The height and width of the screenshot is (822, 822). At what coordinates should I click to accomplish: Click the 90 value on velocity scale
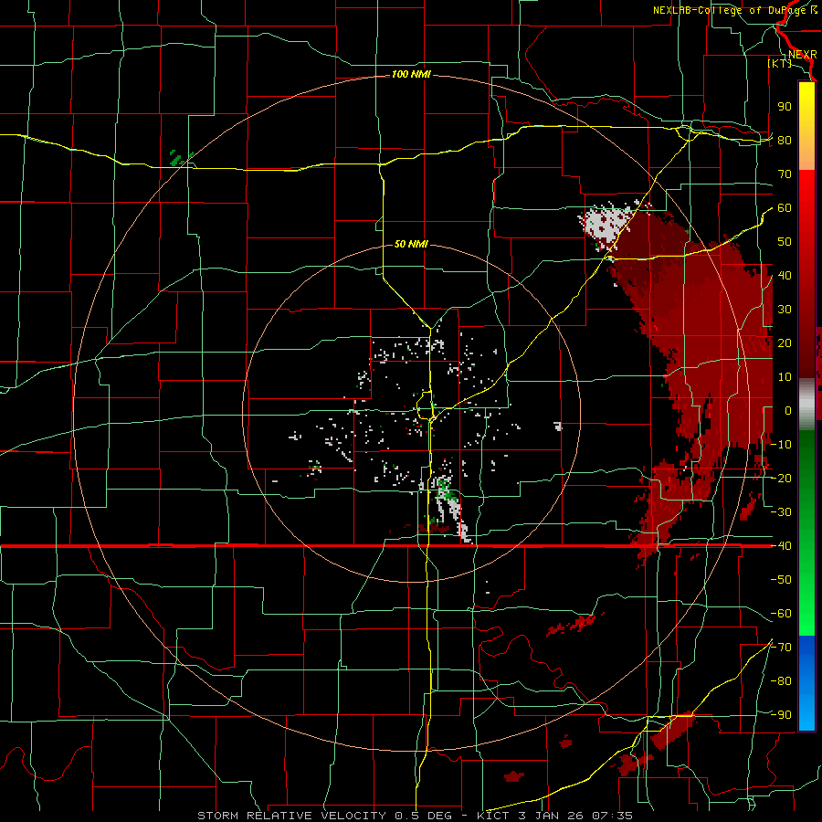click(785, 107)
